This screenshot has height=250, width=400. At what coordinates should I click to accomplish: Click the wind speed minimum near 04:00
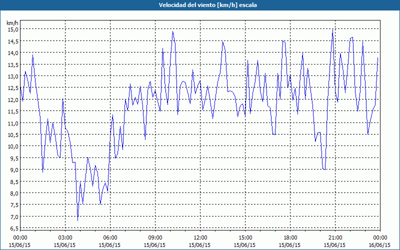point(78,220)
